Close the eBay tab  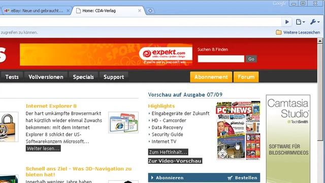click(x=68, y=11)
